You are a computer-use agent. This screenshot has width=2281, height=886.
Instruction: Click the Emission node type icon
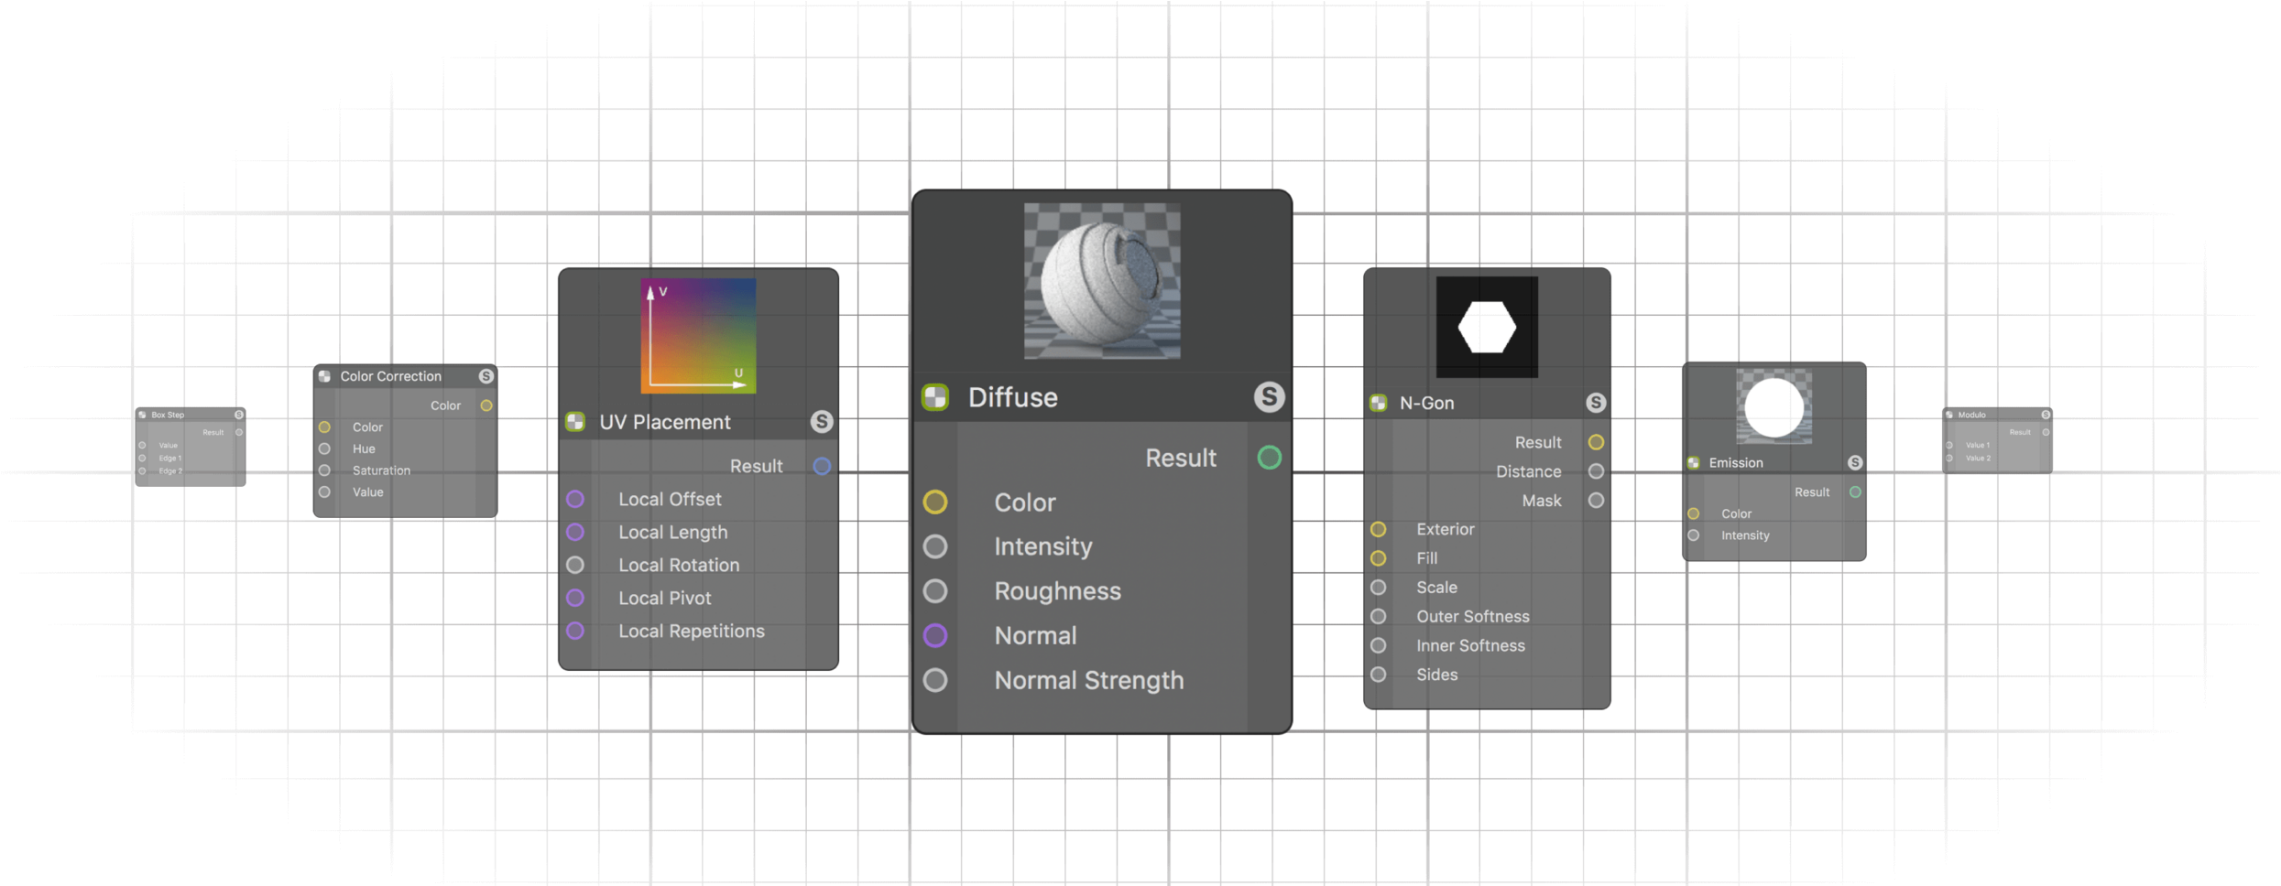(x=1694, y=463)
